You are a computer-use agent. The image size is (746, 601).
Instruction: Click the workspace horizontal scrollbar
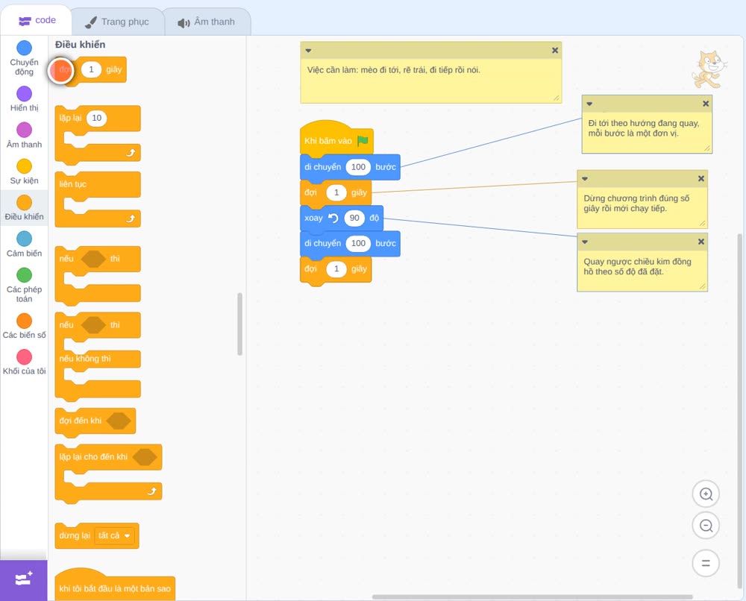click(532, 597)
